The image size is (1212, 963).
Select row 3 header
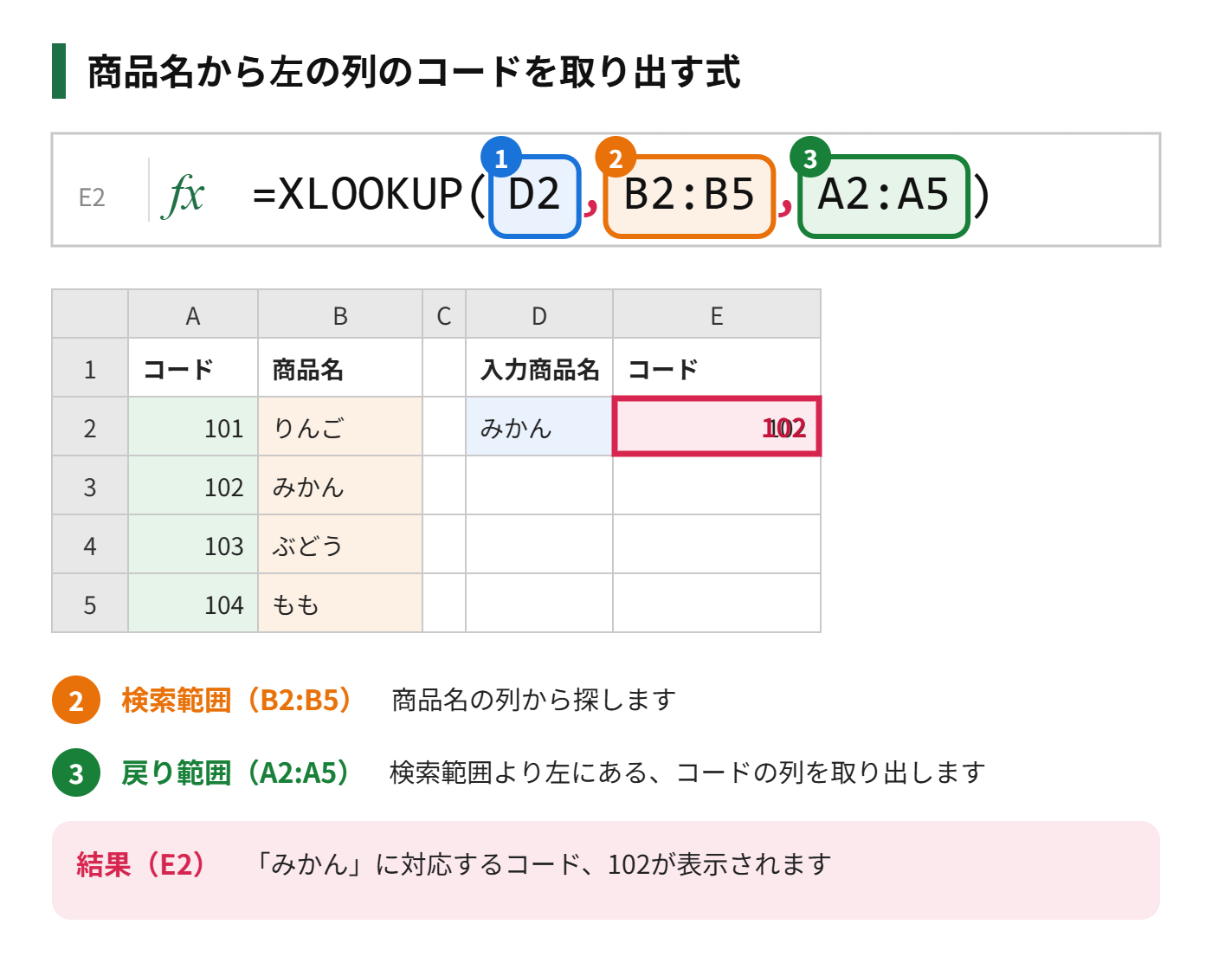pos(90,486)
